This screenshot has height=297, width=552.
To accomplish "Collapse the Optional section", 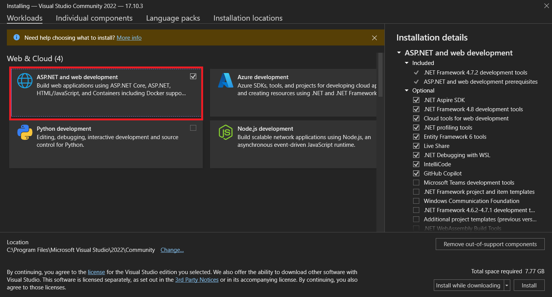I will (407, 91).
